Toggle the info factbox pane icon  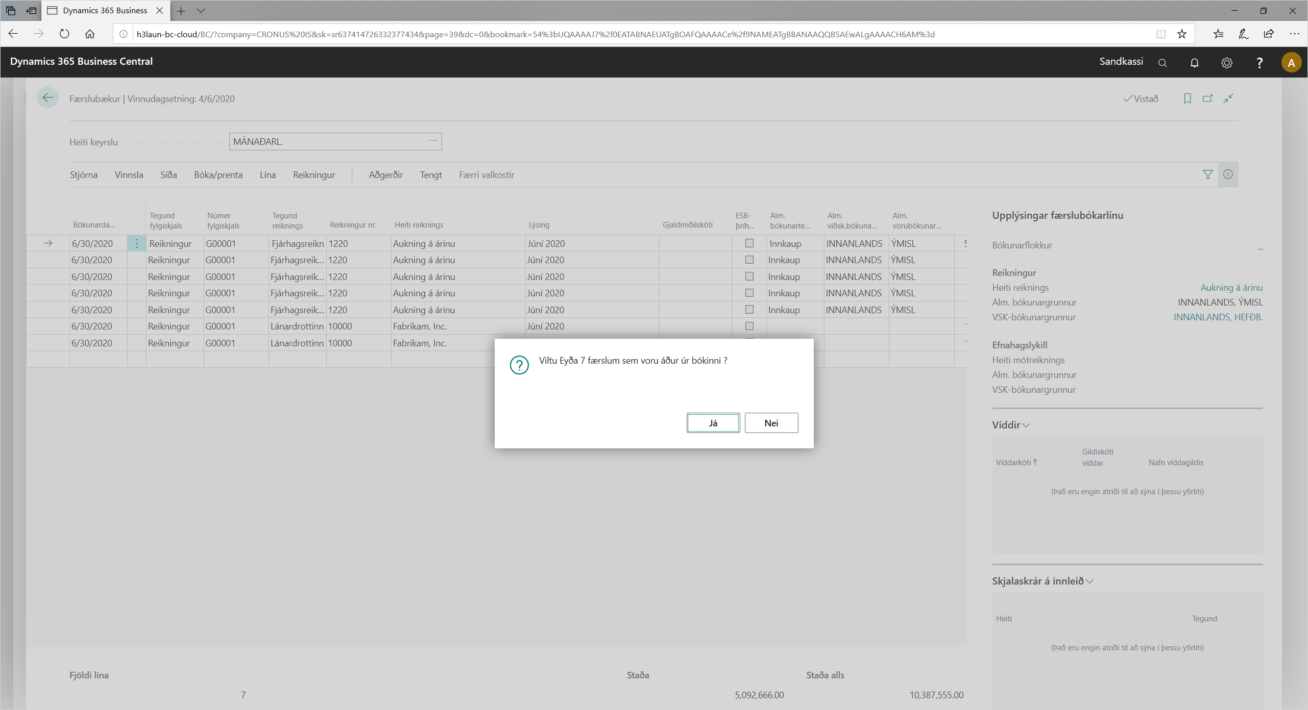[1228, 174]
